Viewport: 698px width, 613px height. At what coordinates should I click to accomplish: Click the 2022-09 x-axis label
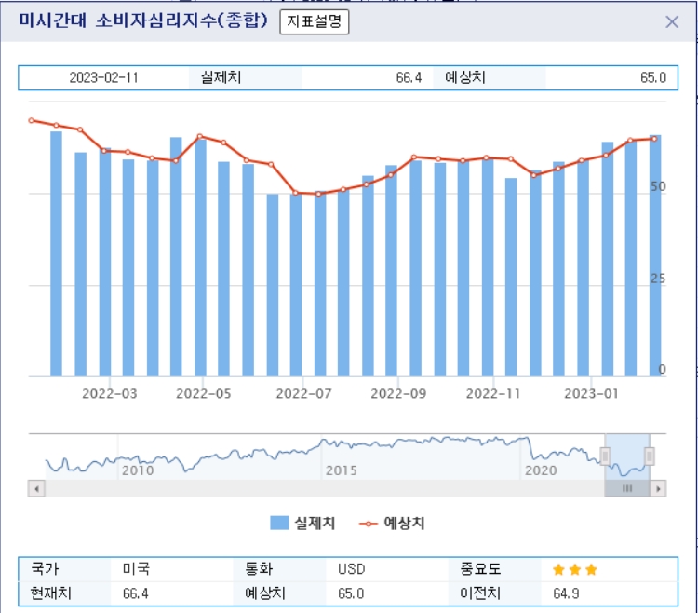pos(398,394)
